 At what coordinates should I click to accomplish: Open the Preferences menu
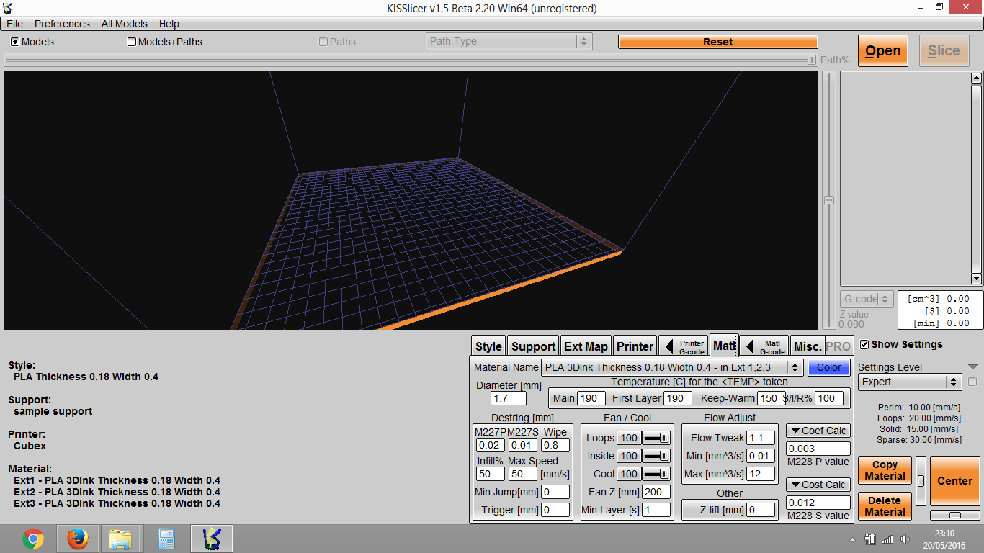(x=62, y=24)
